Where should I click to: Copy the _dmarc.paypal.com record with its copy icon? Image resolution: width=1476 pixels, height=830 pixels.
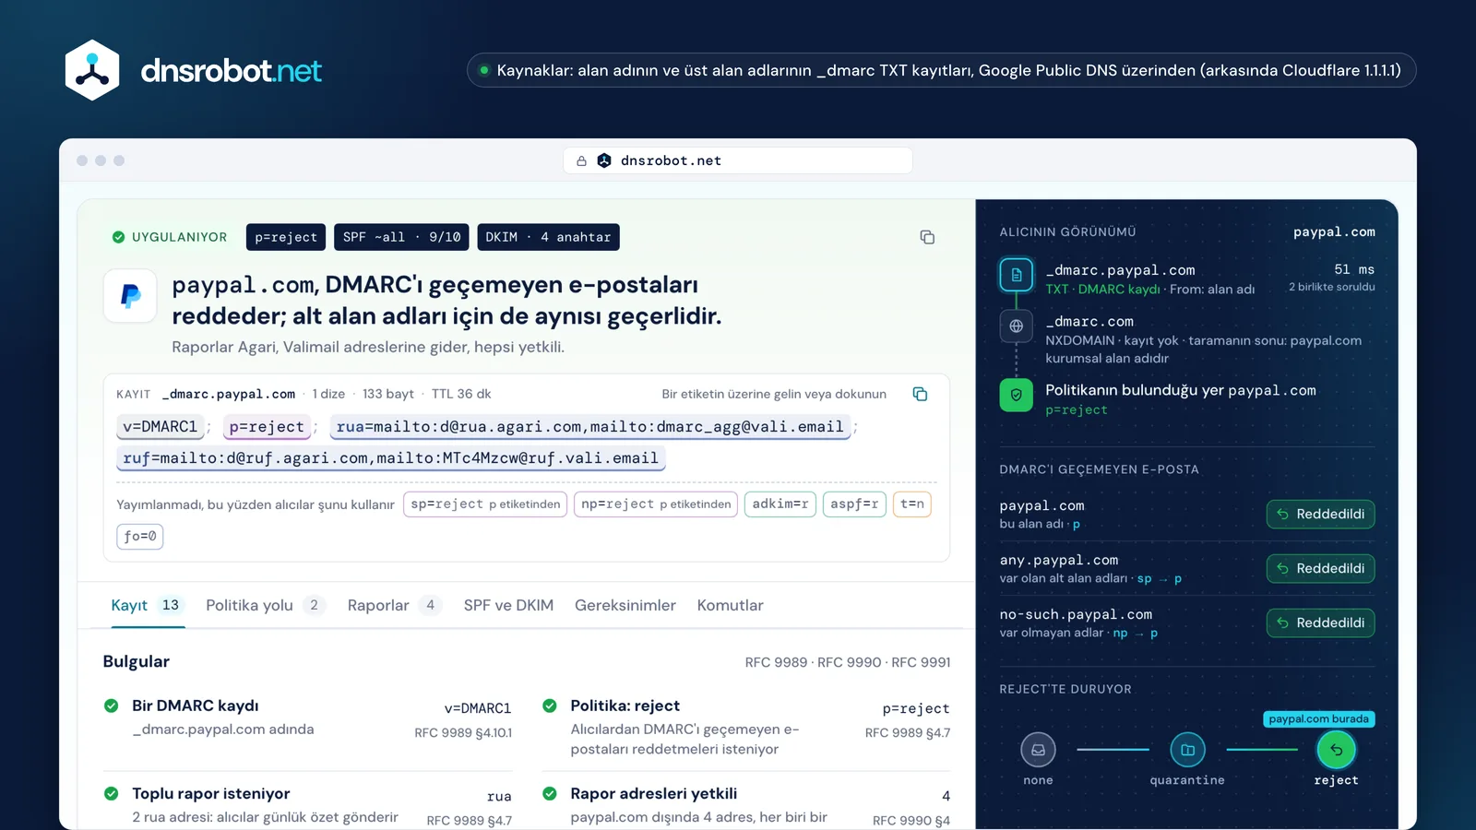coord(920,394)
